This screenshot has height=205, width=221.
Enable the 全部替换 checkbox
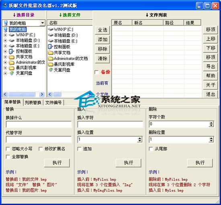[x=8, y=157]
